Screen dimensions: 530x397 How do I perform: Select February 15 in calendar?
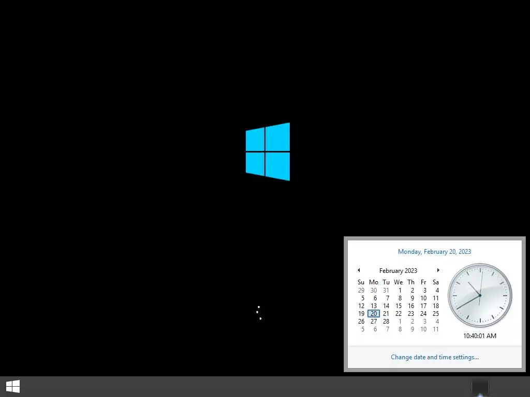[399, 306]
